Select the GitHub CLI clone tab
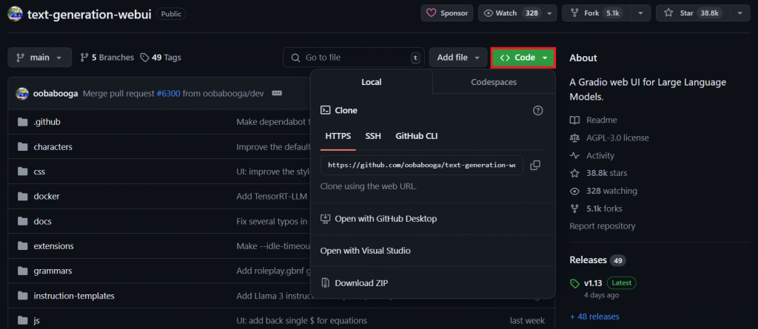 coord(416,136)
